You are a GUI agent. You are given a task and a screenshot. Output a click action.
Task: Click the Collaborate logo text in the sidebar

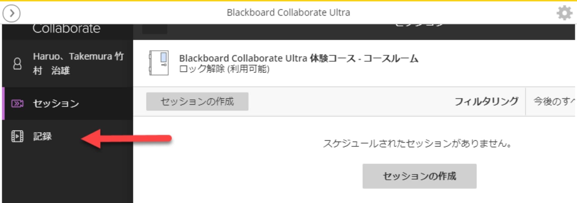[66, 29]
